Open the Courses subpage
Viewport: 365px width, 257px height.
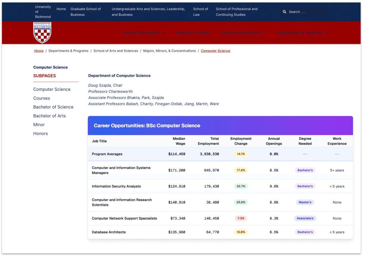[x=41, y=98]
